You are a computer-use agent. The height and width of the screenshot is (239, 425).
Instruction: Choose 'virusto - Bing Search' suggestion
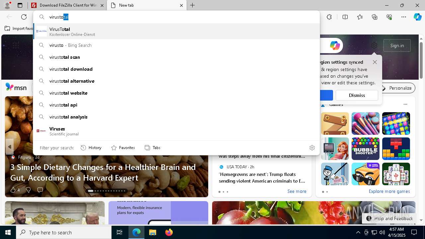(176, 45)
